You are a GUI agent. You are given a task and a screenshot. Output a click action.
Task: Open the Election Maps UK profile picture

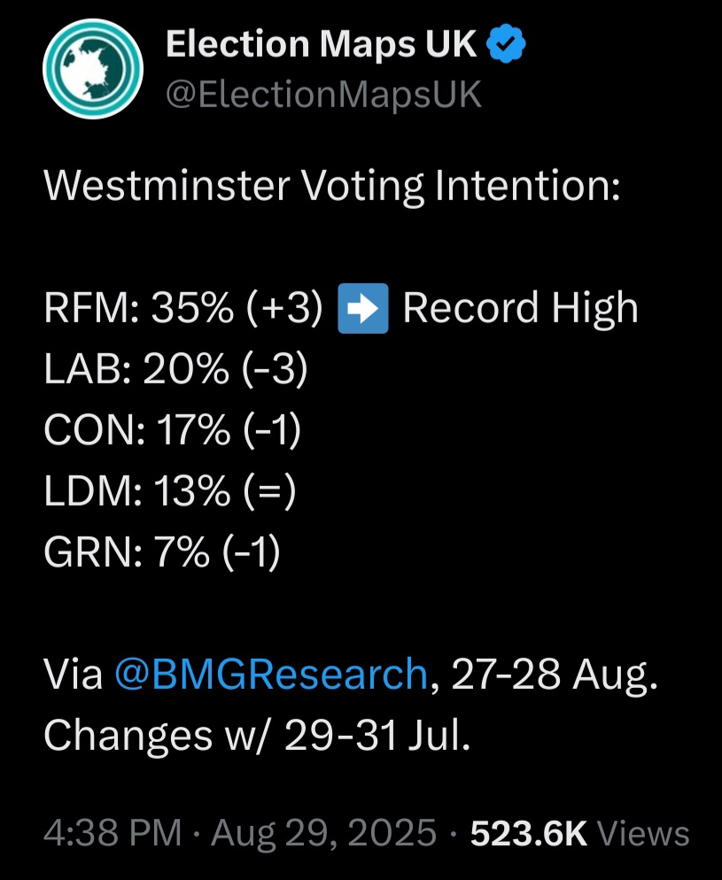[x=93, y=68]
